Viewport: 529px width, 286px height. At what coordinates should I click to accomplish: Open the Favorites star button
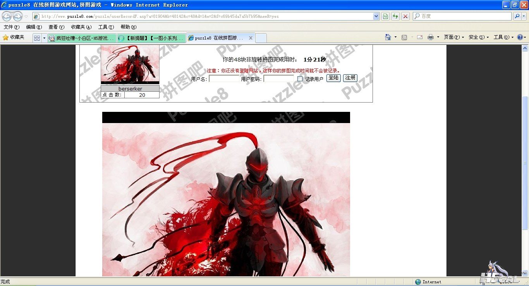coord(14,38)
